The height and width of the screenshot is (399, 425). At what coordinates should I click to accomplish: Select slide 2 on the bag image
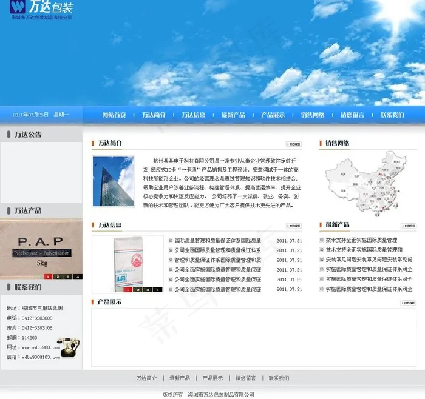coord(138,290)
